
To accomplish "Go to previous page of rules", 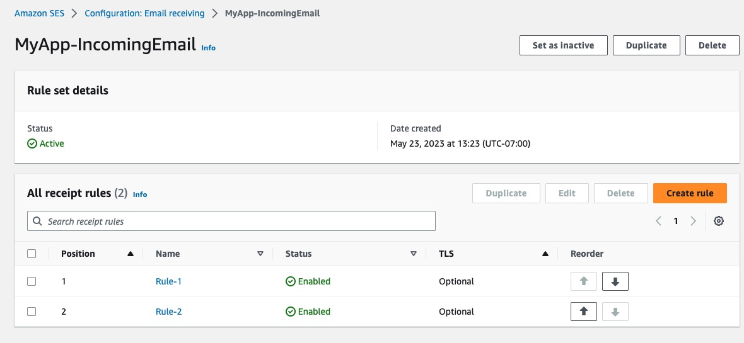I will [658, 221].
